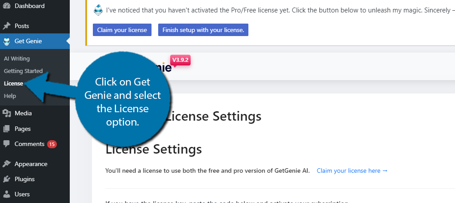Click the license requirement description text

208,171
